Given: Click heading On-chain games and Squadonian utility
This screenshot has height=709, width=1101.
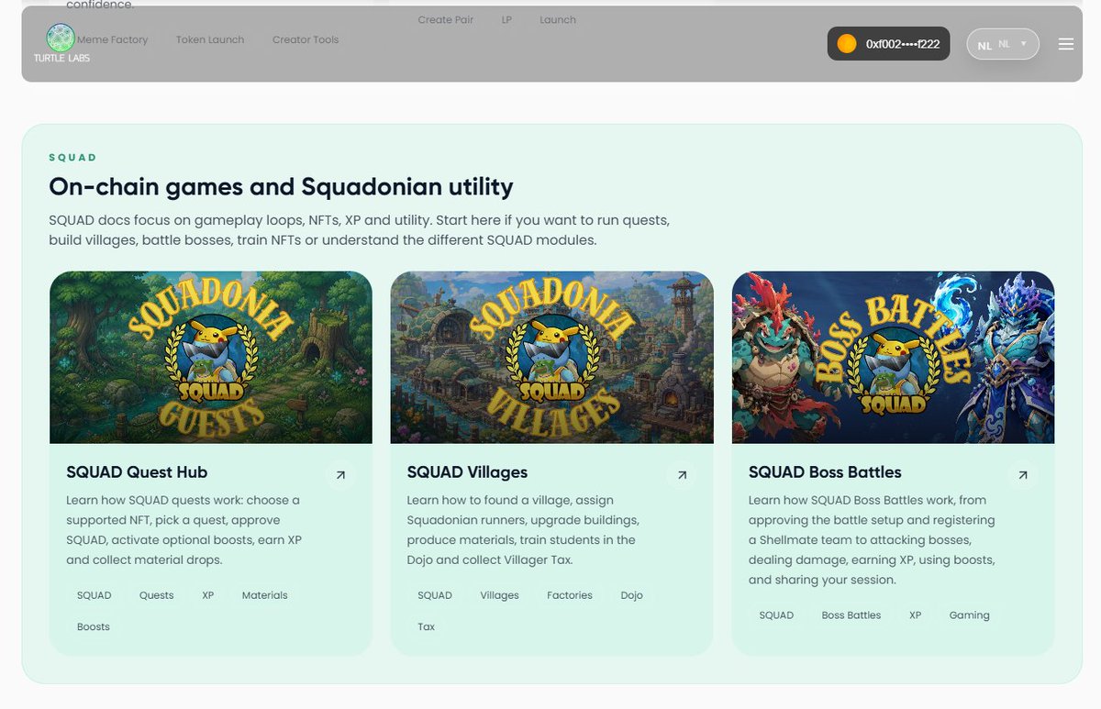Looking at the screenshot, I should point(281,187).
